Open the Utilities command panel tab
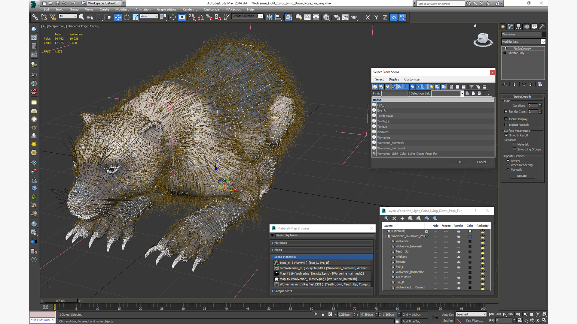577x324 pixels. click(542, 27)
